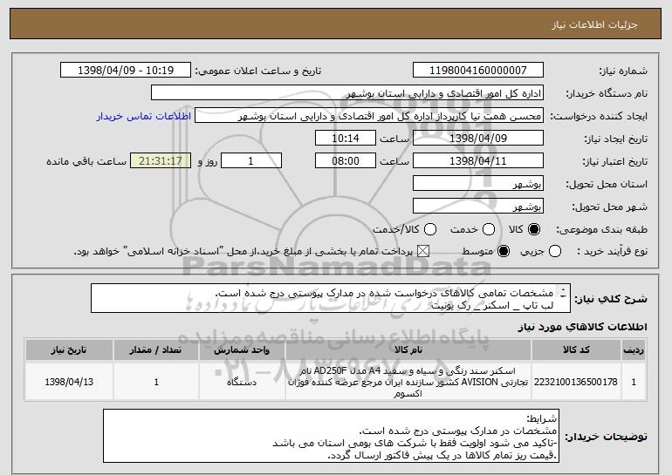Click the توضیحات خریدار text box
This screenshot has height=475, width=672.
pyautogui.click(x=331, y=436)
